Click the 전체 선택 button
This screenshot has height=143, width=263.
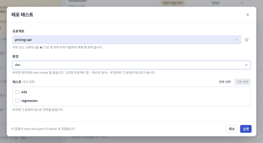point(225,82)
